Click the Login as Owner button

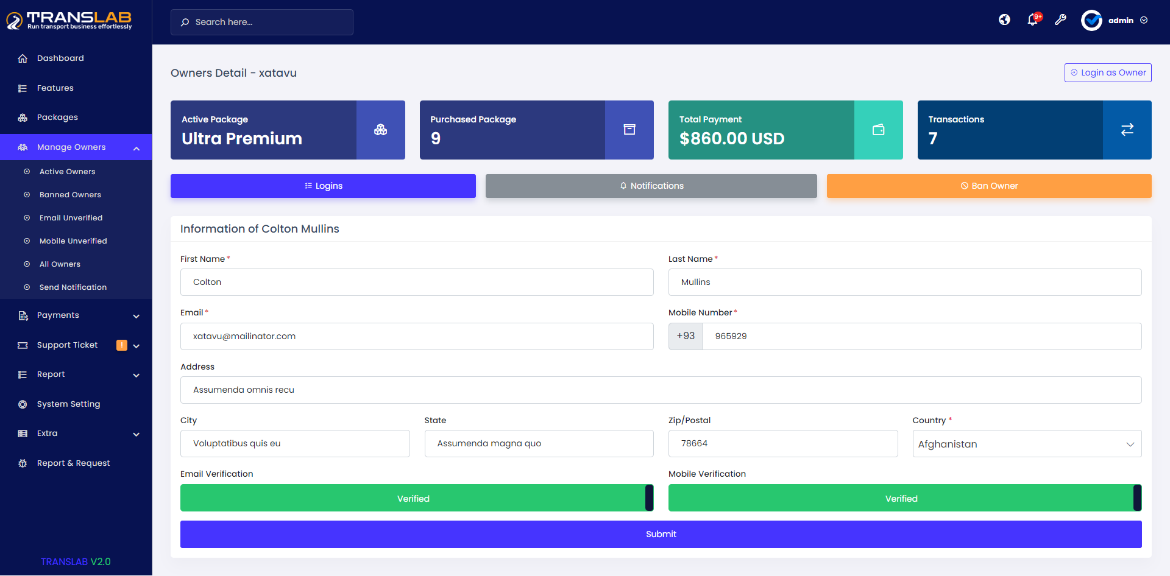(x=1107, y=72)
